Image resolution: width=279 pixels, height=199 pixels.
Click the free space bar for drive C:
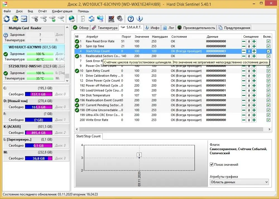coord(39,94)
